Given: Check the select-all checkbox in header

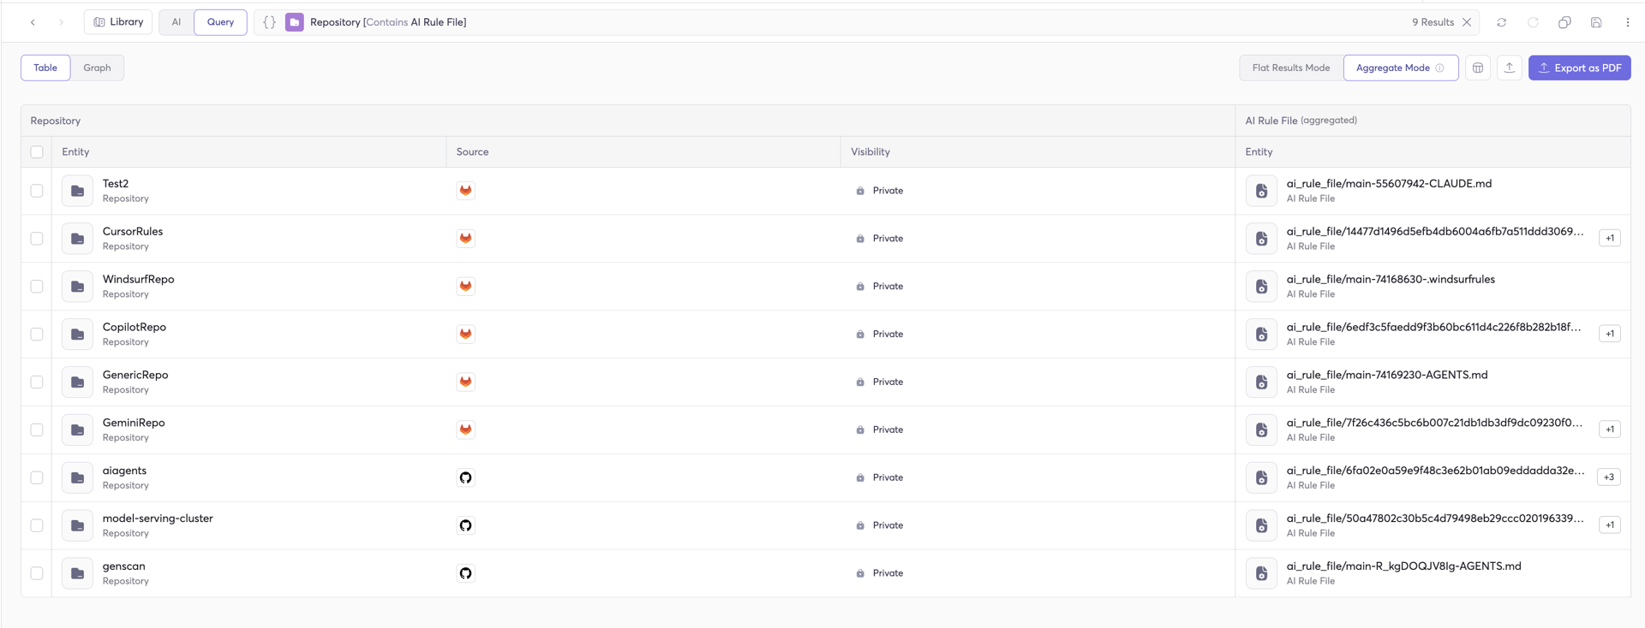Looking at the screenshot, I should [37, 152].
